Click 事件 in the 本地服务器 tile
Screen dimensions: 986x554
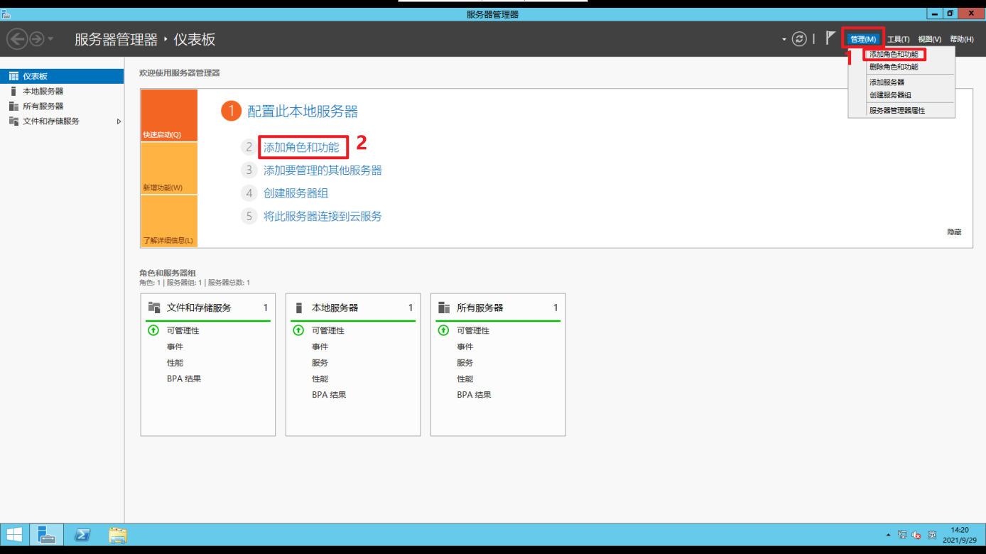320,347
